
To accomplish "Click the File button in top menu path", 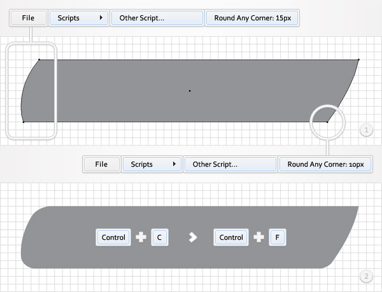I will pyautogui.click(x=28, y=18).
